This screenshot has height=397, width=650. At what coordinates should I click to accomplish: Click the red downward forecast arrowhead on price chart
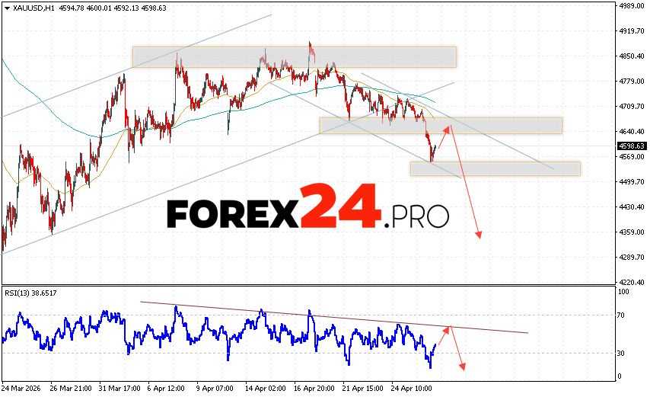pyautogui.click(x=480, y=236)
